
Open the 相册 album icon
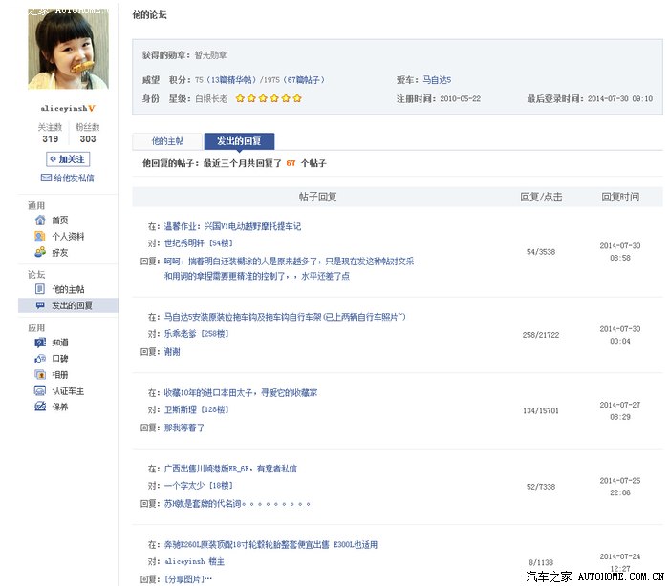[x=40, y=375]
